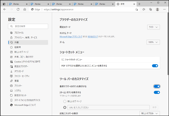This screenshot has width=169, height=116.
Task: Select the URL radio option
Action: coord(65,107)
